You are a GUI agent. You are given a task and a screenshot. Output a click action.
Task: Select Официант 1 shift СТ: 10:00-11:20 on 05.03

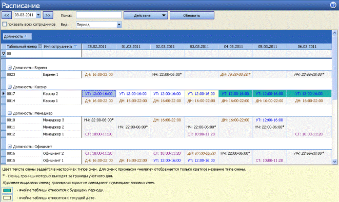[x=270, y=160]
